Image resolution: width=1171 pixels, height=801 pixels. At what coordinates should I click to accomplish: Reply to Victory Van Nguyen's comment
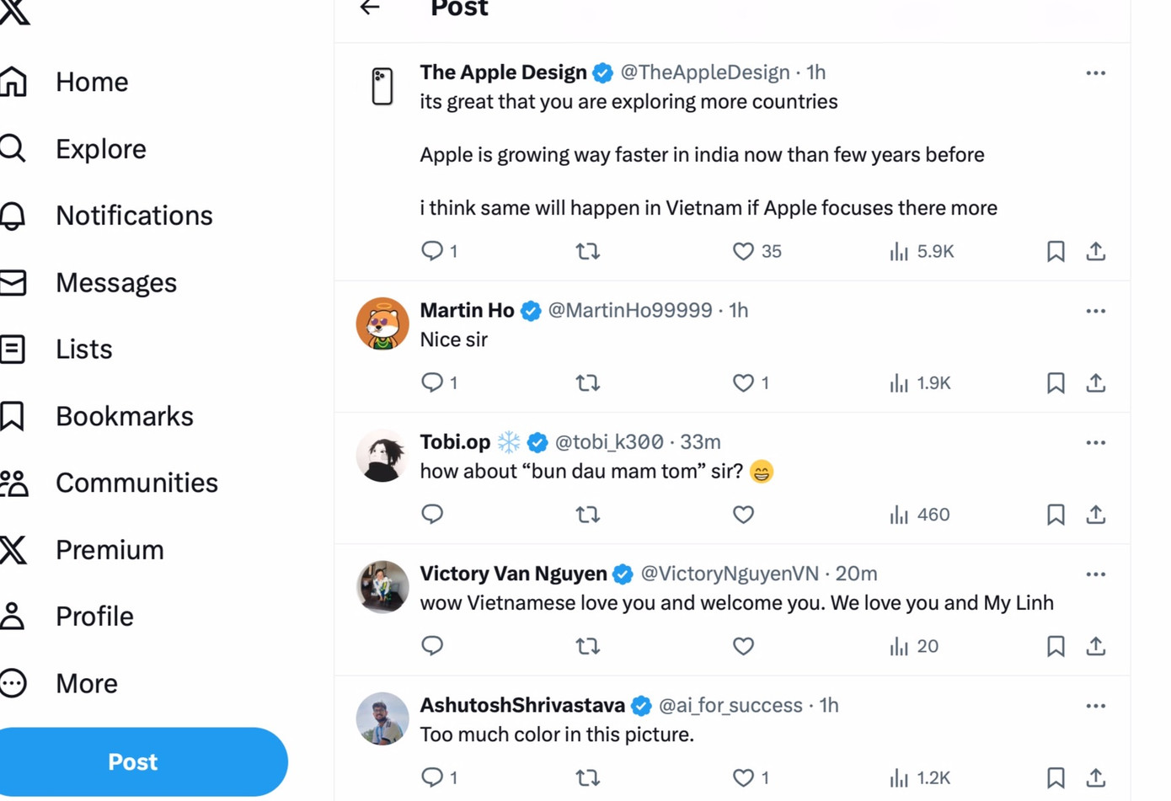pos(432,646)
